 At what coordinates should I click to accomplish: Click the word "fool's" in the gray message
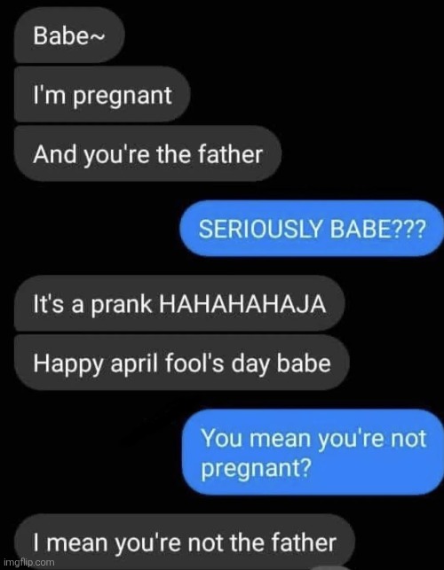click(194, 363)
